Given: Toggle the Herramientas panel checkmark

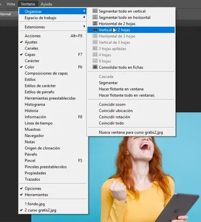Looking at the screenshot, I should [x=21, y=195].
